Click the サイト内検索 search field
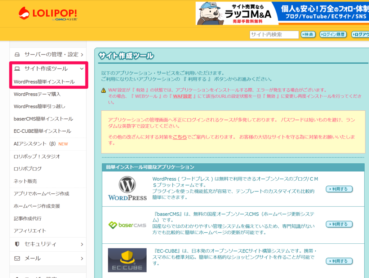 (x=274, y=35)
